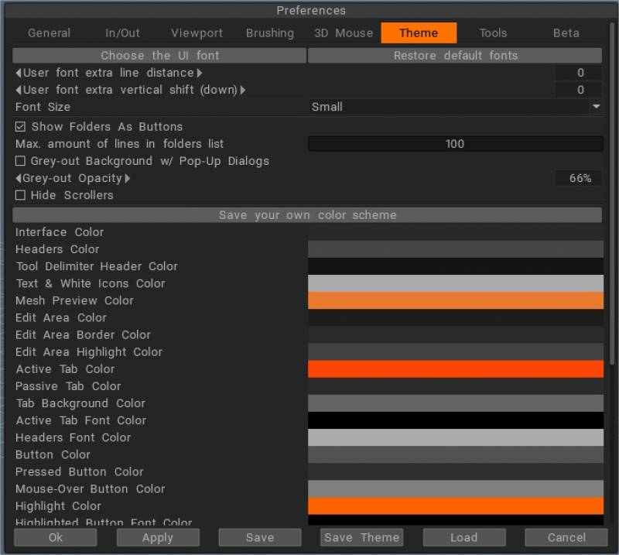Viewport: 619px width, 555px height.
Task: Uncheck Show Folders As Buttons
Action: tap(19, 126)
